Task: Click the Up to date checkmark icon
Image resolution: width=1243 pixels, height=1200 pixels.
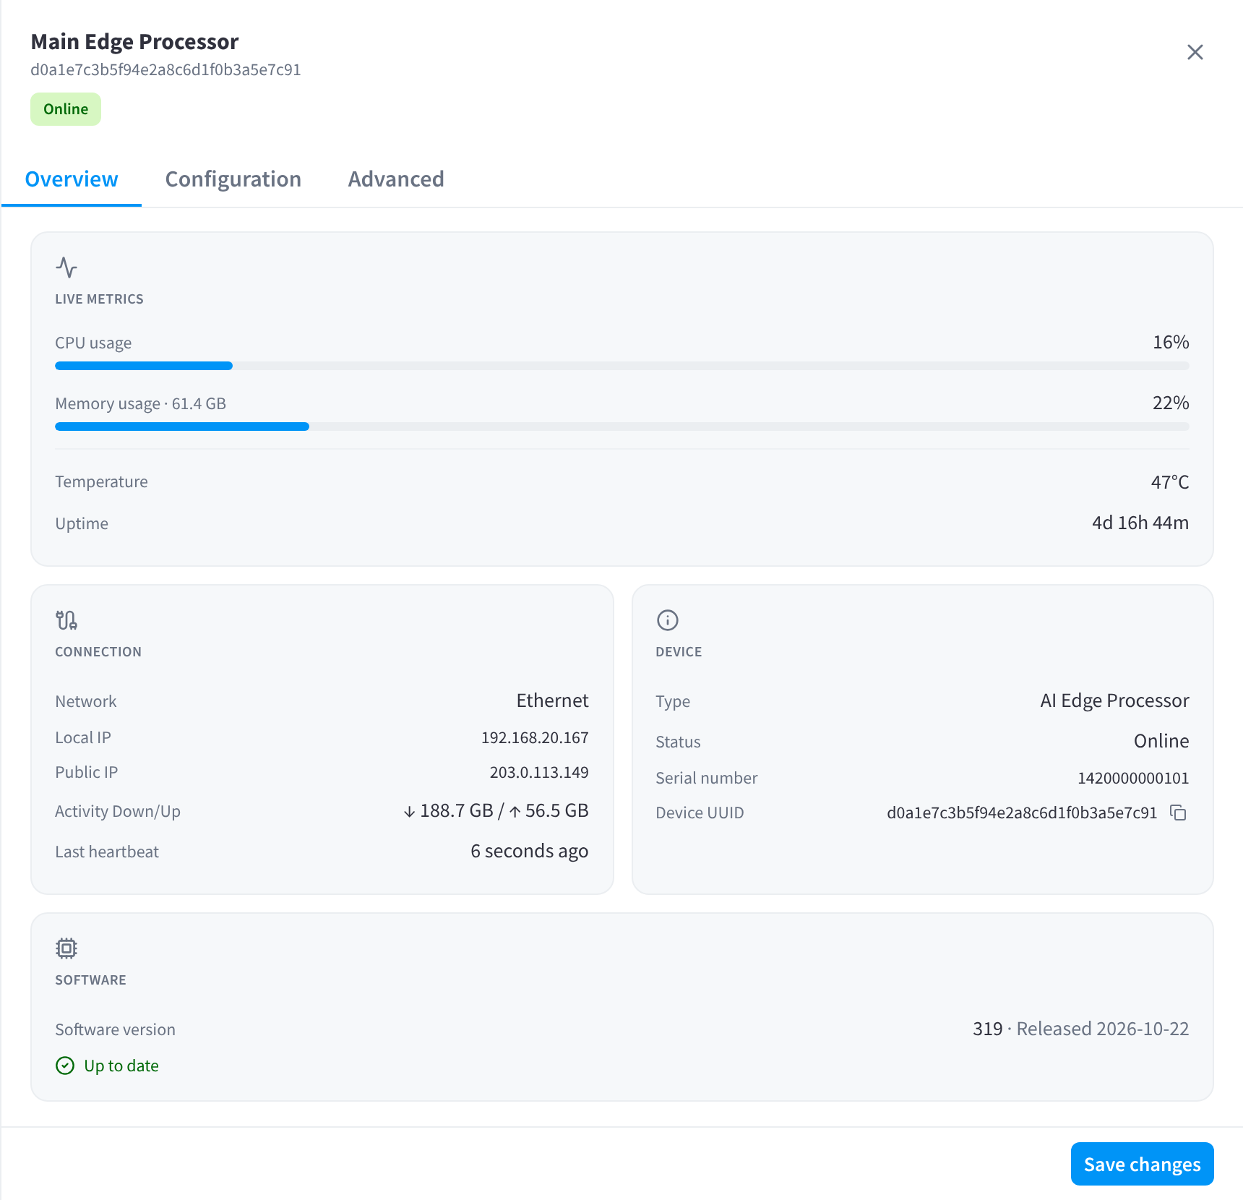Action: pyautogui.click(x=65, y=1066)
